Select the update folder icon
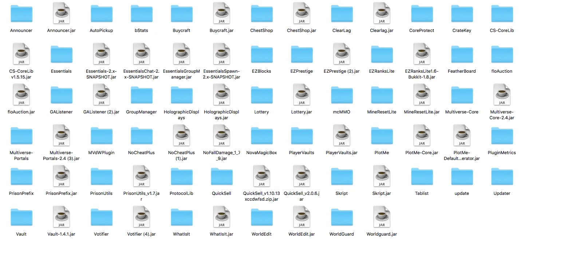The height and width of the screenshot is (260, 564). 462,177
